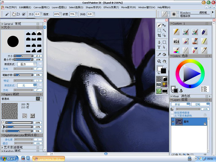Click the rainbow color brush icon in Custom palette
216x162 pixels.
coord(176,50)
